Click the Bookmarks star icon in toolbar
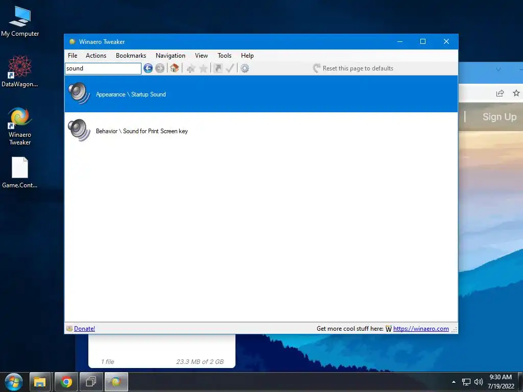 pyautogui.click(x=203, y=69)
